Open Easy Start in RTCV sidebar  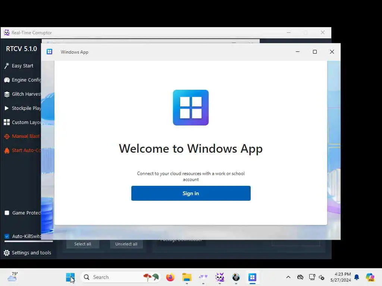22,66
